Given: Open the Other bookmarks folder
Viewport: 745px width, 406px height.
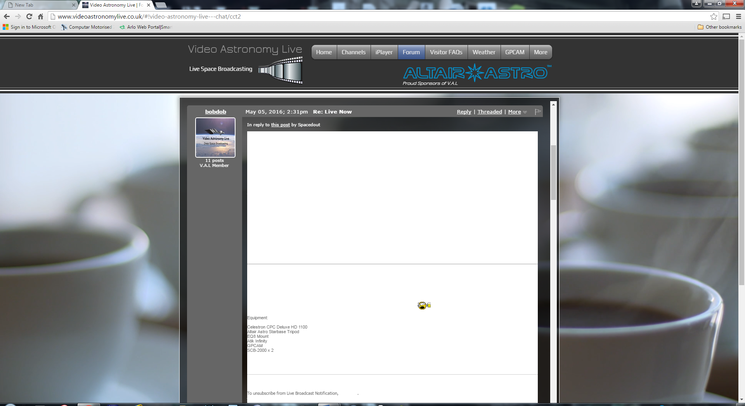Looking at the screenshot, I should click(719, 27).
